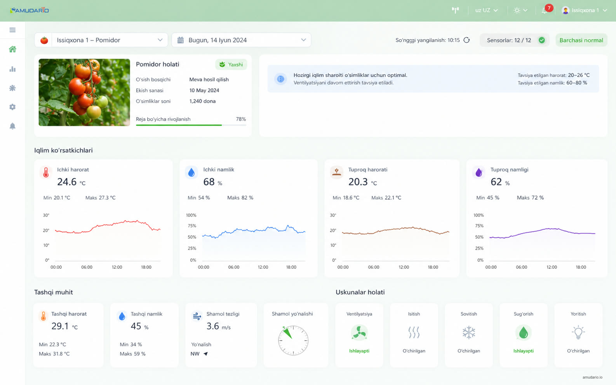This screenshot has width=616, height=385.
Task: Click the So'nggi yangilanish: 10:15 text
Action: coord(428,40)
